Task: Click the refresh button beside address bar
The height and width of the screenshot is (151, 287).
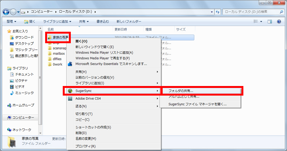Action: [x=218, y=12]
